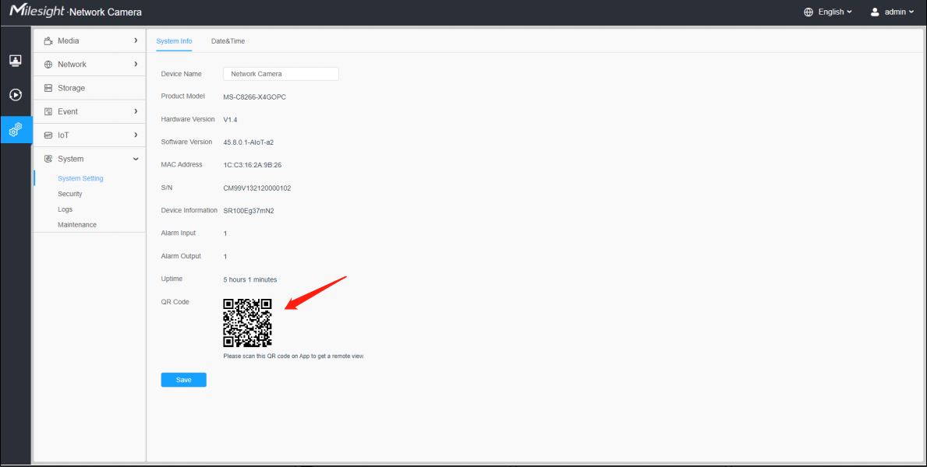
Task: Click the MAC address 1C:C3:16:2A:9B:26
Action: (x=253, y=165)
